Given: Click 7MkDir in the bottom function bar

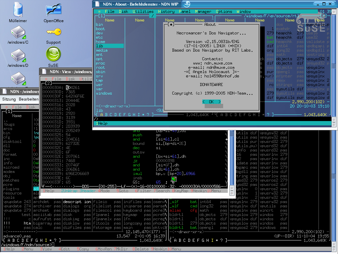Looking at the screenshot, I should (x=121, y=249).
